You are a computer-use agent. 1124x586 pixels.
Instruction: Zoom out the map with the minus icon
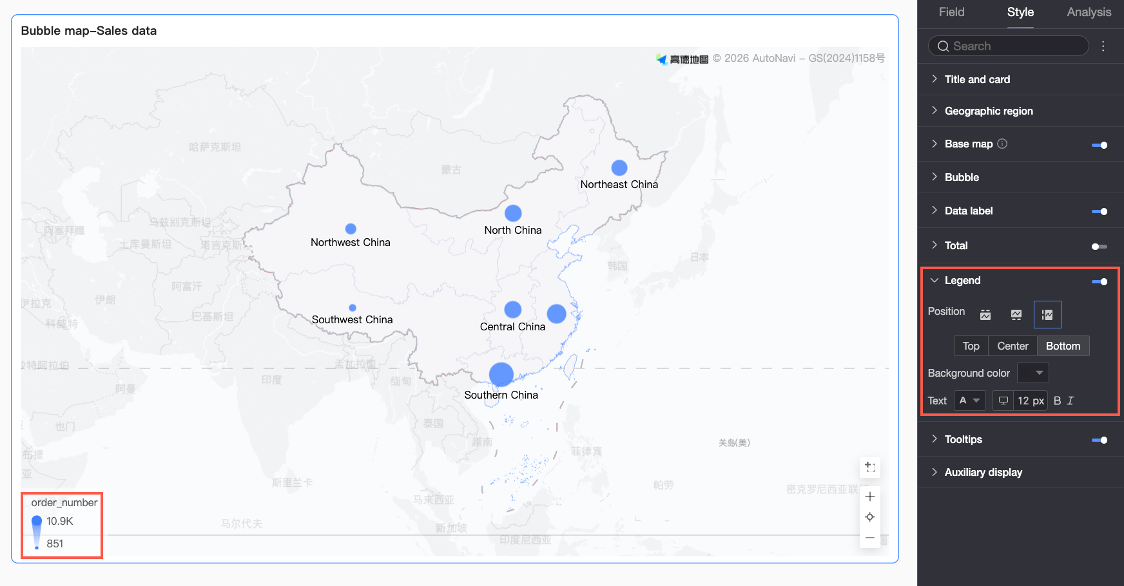[x=870, y=538]
